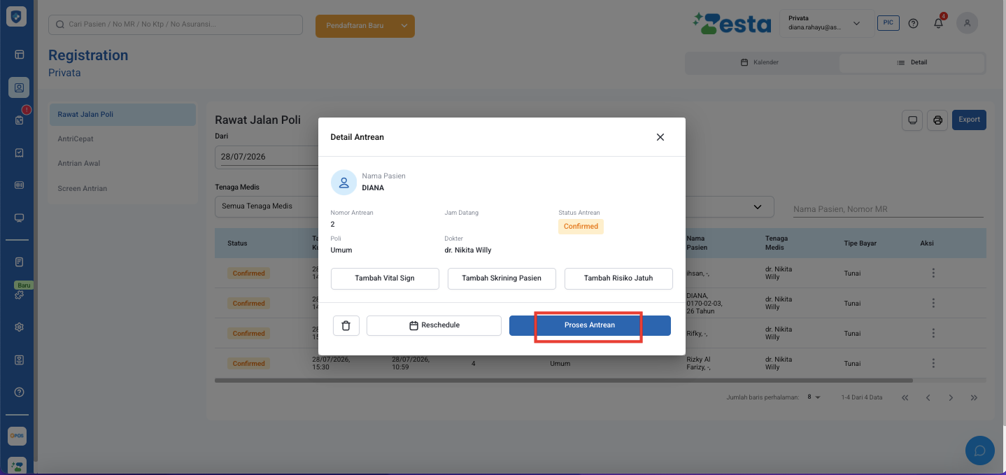The height and width of the screenshot is (475, 1006).
Task: Open the sidebar icon with the red alert badge
Action: tap(20, 119)
